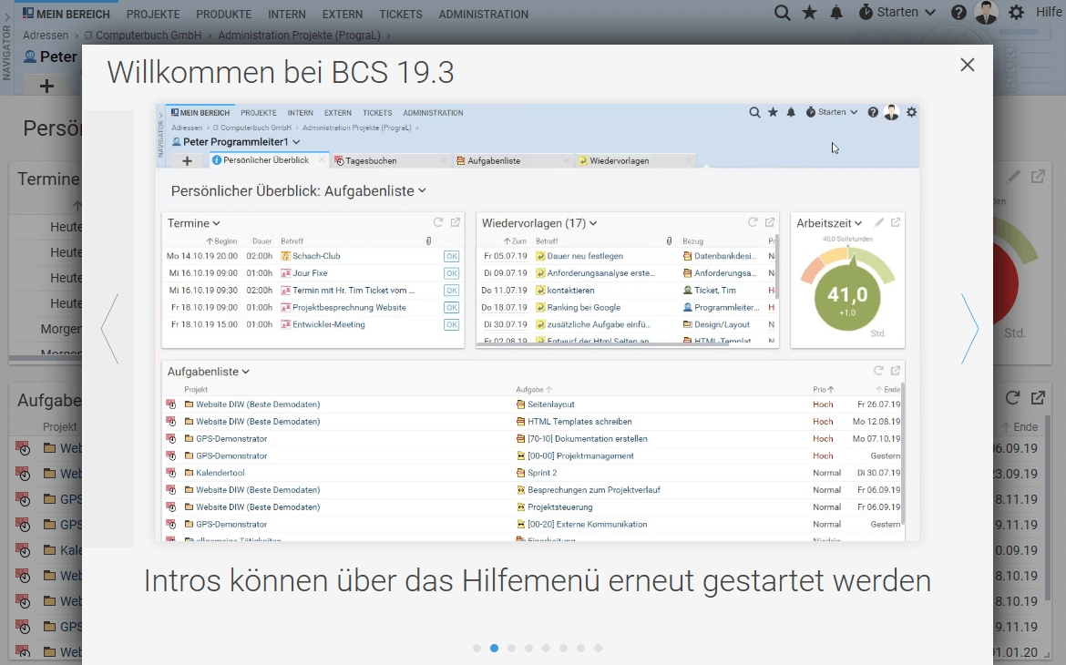This screenshot has height=665, width=1066.
Task: Follow the Computerbuch GmbH breadcrumb
Action: 149,36
